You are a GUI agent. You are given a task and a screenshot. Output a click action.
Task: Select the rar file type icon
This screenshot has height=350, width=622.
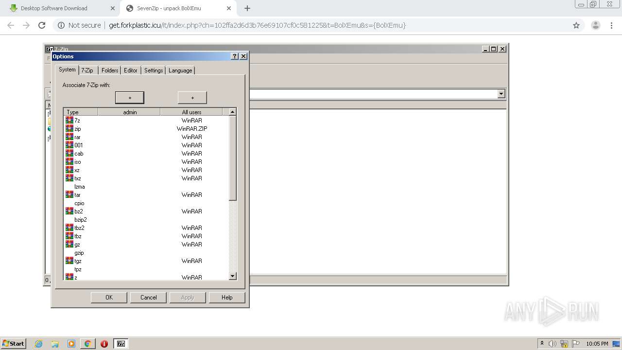coord(69,137)
